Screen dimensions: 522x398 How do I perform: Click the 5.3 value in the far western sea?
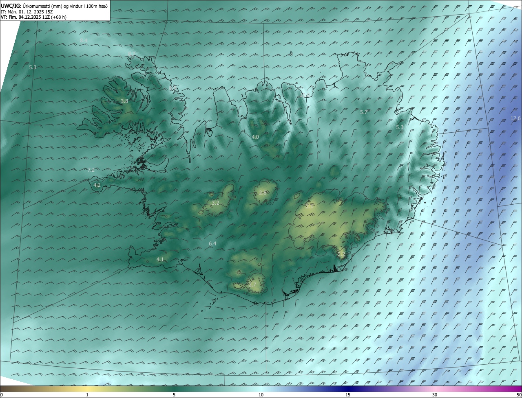point(33,67)
